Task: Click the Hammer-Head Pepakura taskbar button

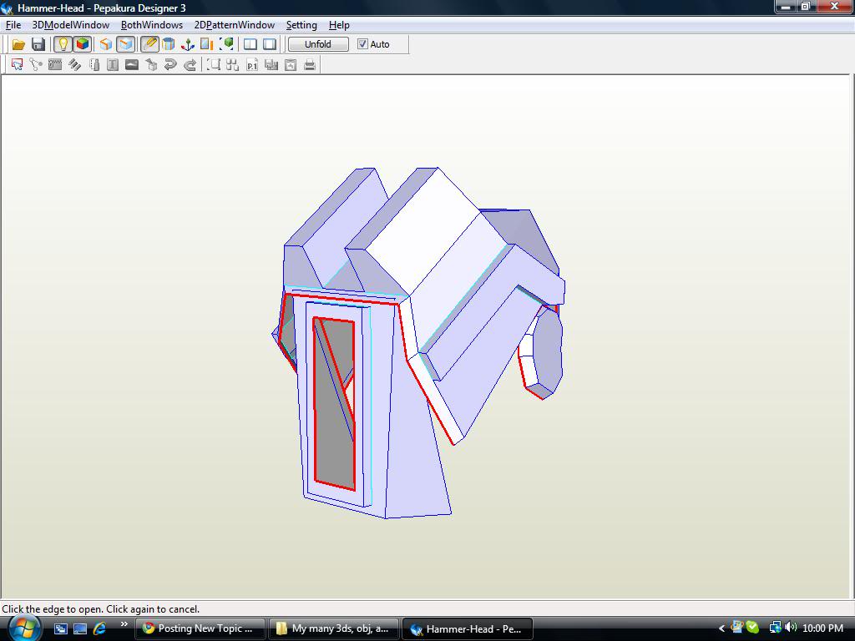Action: [x=468, y=628]
